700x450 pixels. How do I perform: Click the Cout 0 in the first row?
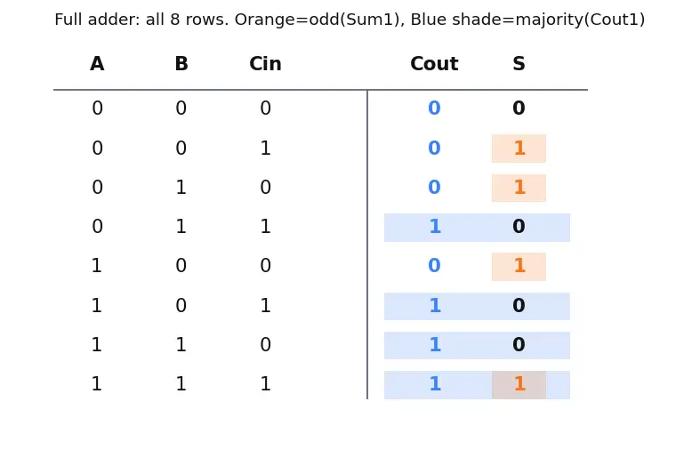pos(434,108)
